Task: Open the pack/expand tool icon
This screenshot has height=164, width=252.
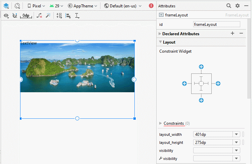Action: click(x=59, y=15)
